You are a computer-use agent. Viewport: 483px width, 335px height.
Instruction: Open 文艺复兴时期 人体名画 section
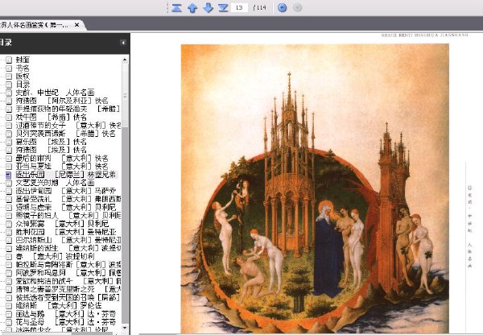pos(55,183)
